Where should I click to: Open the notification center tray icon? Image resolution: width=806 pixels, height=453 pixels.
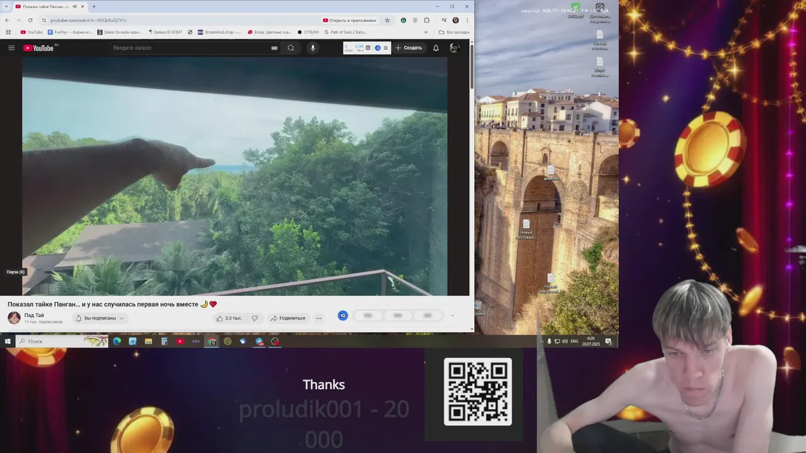coord(609,341)
